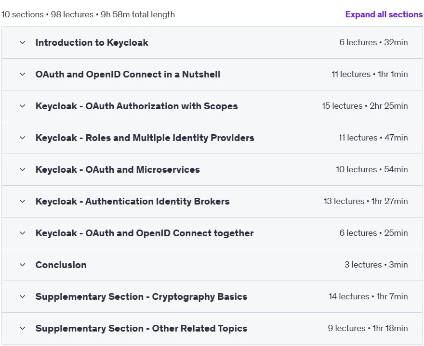
Task: Click the 6 lectures • 32min label
Action: coord(373,42)
